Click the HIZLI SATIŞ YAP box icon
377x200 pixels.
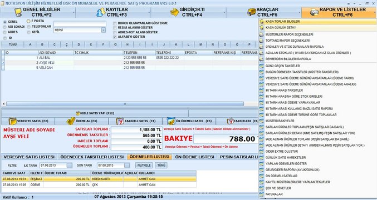click(77, 113)
